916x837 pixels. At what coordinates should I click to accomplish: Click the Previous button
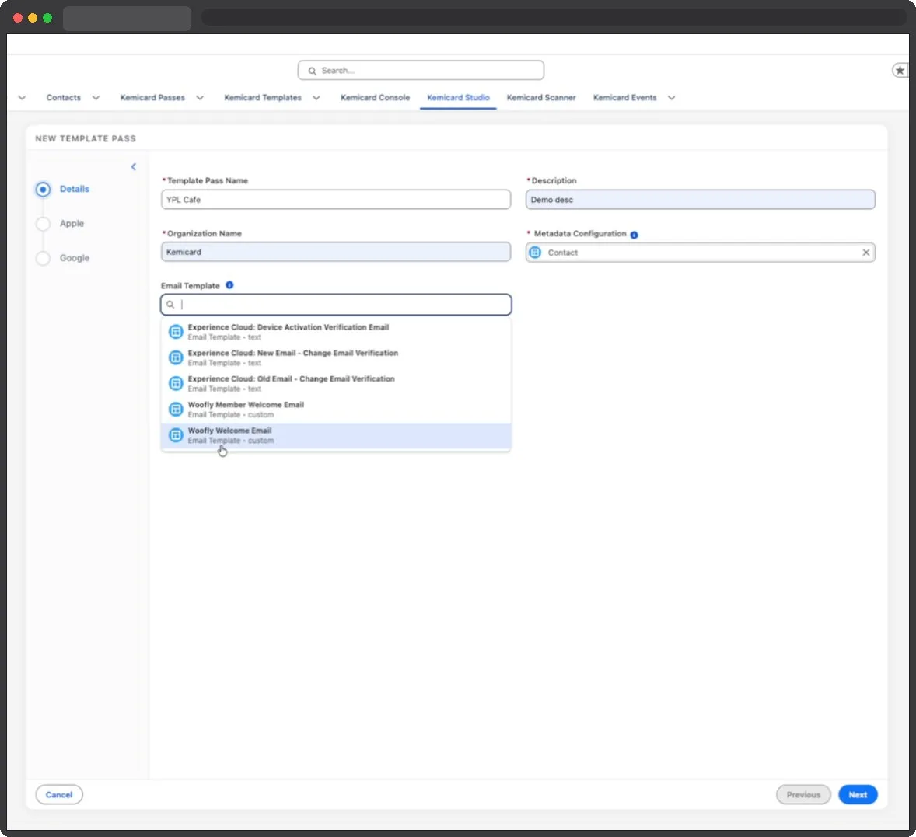[x=803, y=794]
